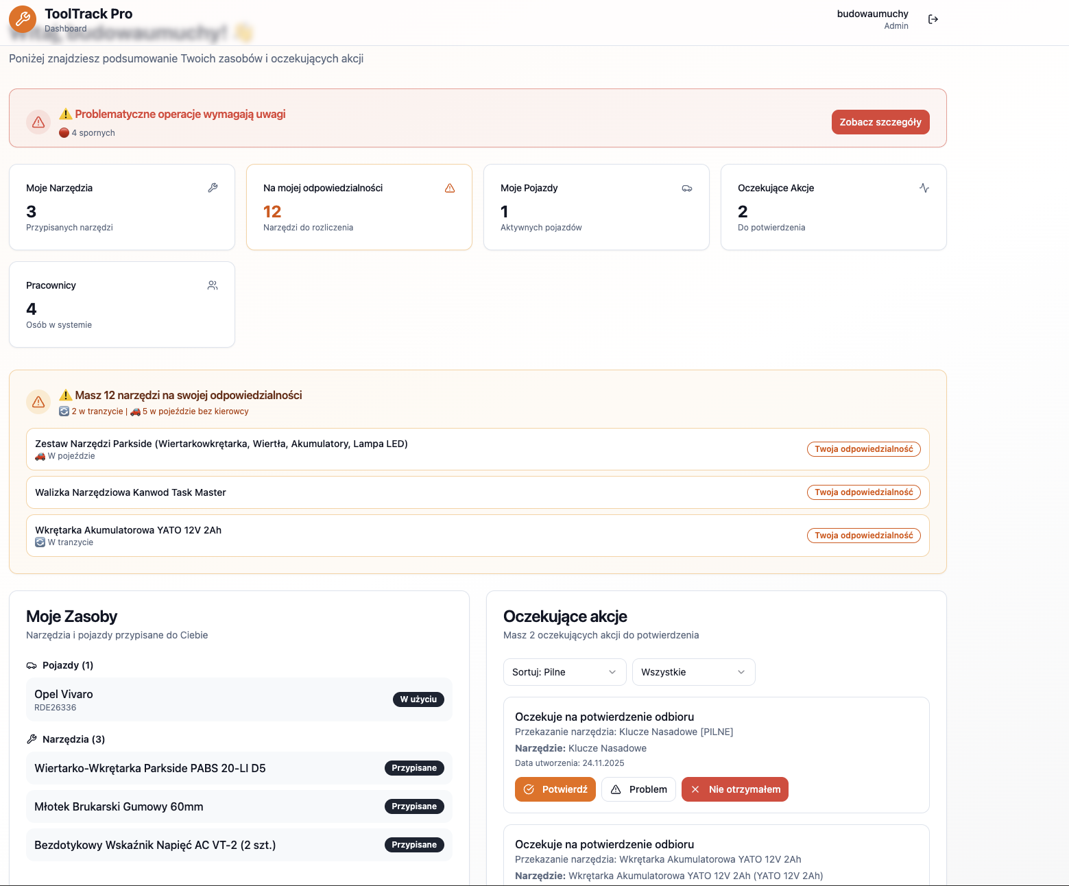Open the Wszystkie filter dropdown
The width and height of the screenshot is (1069, 886).
[693, 672]
